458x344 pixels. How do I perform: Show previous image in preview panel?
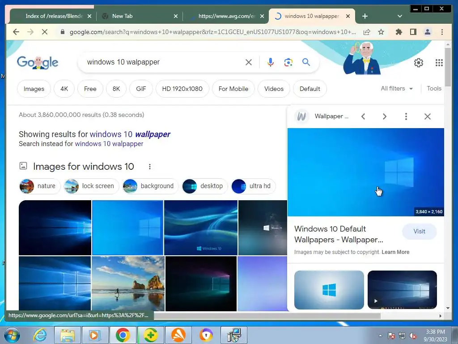pos(363,116)
